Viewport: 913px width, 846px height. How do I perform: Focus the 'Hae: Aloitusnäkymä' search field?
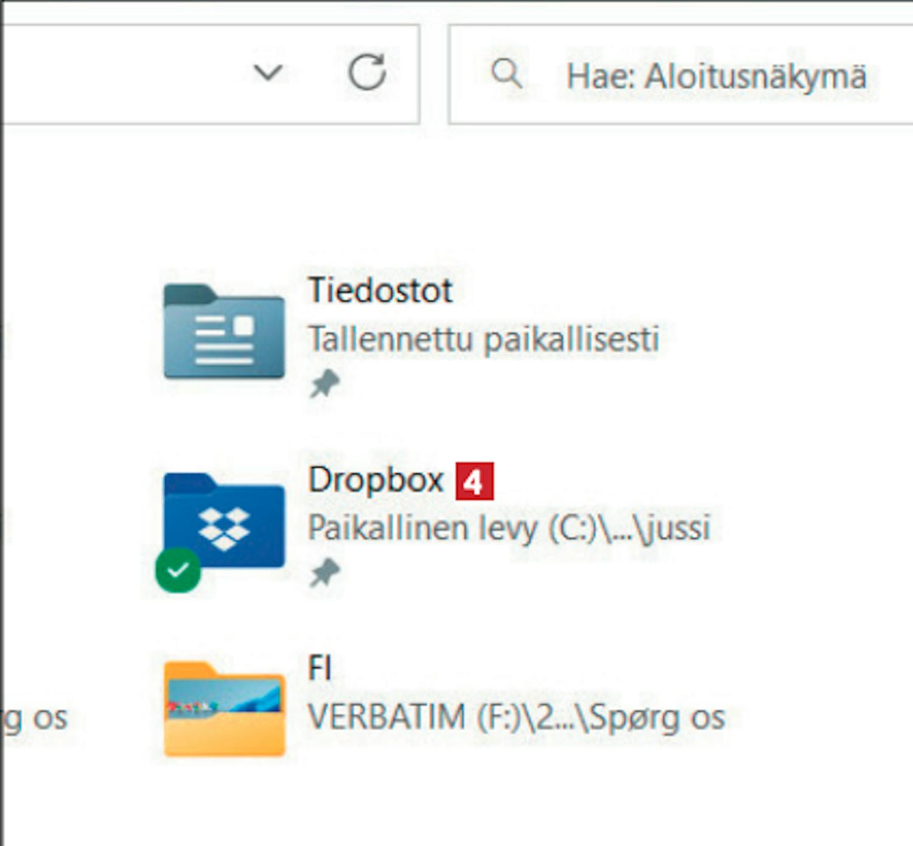(680, 75)
